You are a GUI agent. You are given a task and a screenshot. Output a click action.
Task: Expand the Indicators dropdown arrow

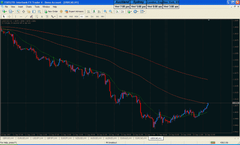coord(131,12)
